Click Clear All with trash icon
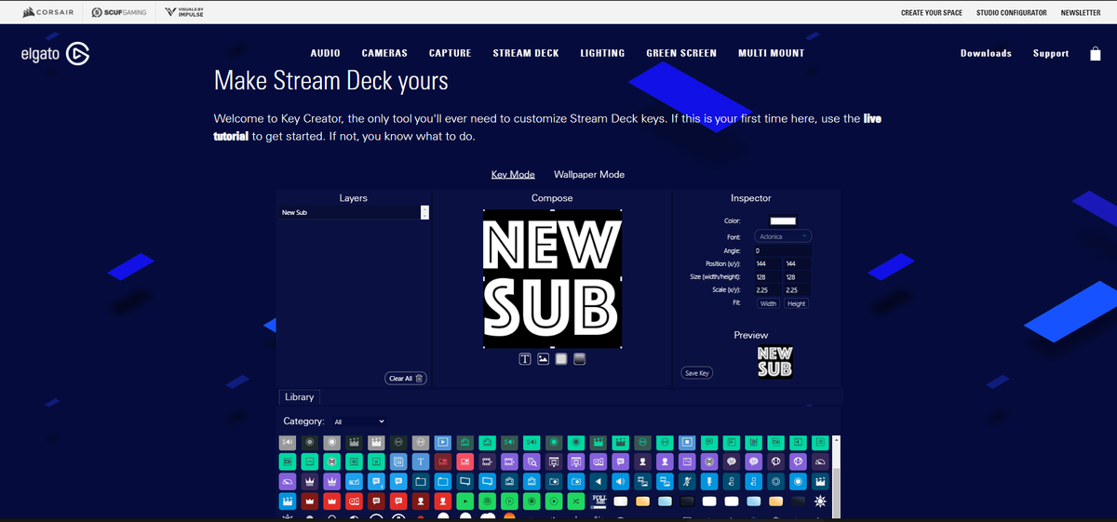Screen dimensions: 1117x522 pos(406,378)
